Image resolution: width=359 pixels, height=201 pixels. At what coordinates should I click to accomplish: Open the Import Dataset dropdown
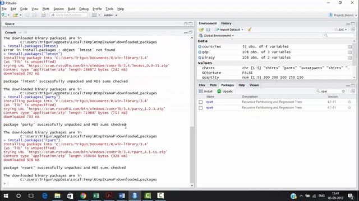(229, 30)
